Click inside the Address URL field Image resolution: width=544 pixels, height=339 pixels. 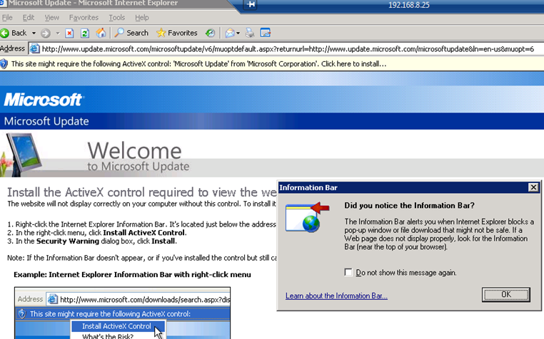pos(286,49)
